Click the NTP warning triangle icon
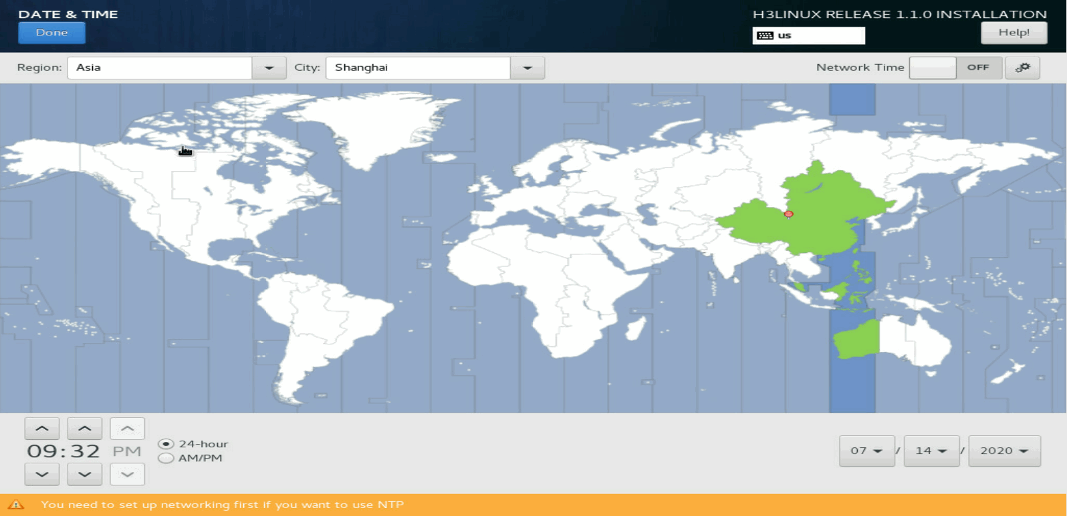The height and width of the screenshot is (516, 1067). point(16,505)
